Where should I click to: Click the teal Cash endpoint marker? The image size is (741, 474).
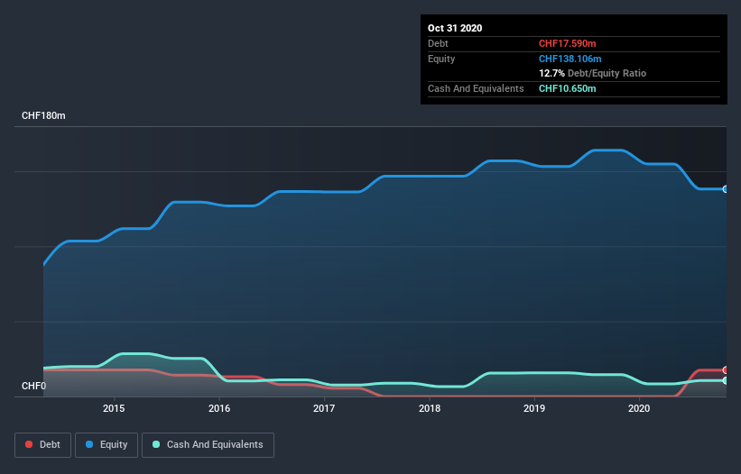(726, 380)
